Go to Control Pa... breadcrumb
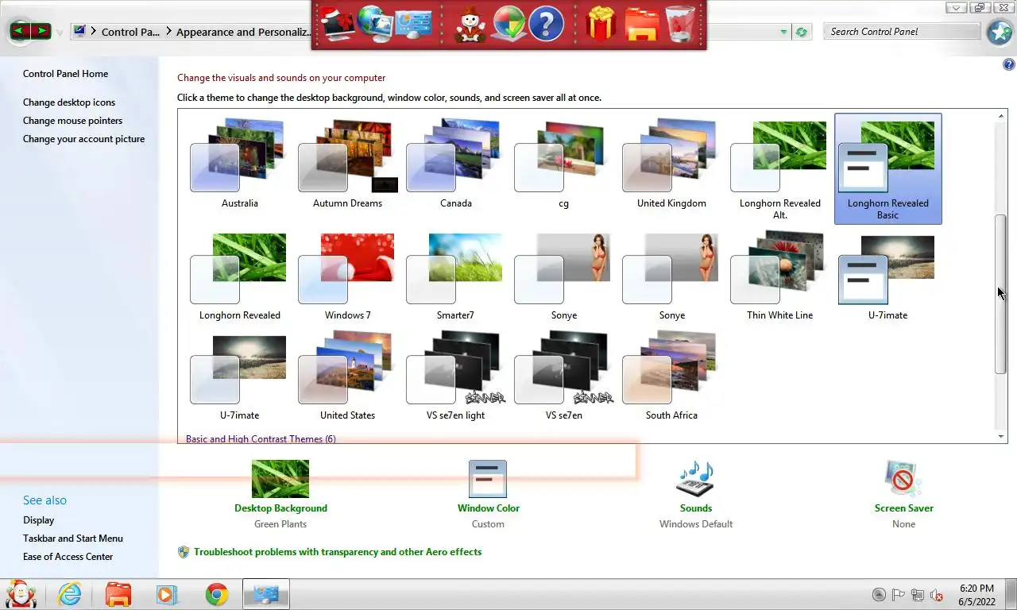Screen dimensions: 1017x610 130,32
